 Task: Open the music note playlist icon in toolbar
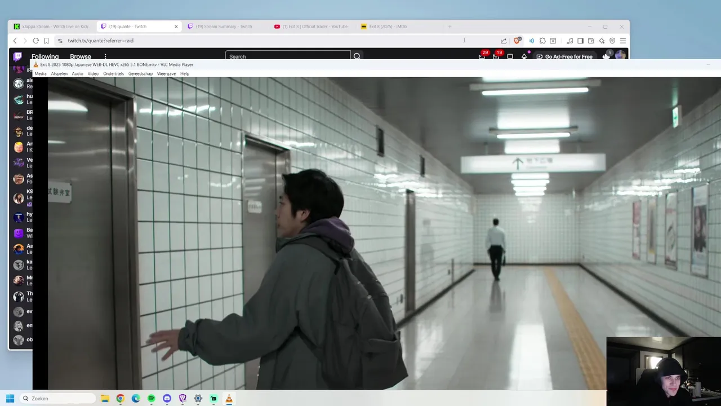point(570,41)
